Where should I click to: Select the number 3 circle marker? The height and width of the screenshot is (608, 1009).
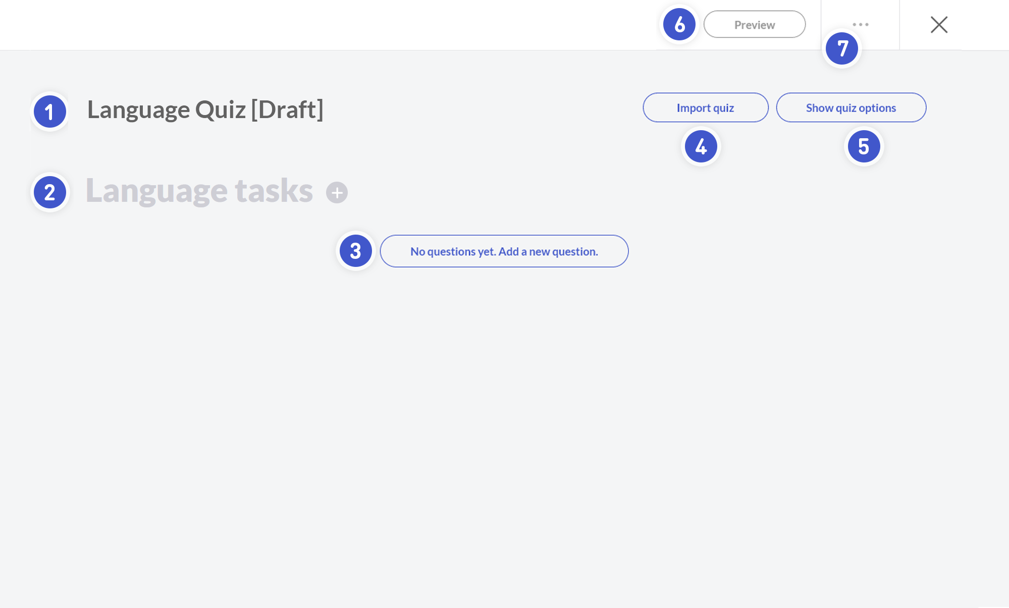click(355, 251)
